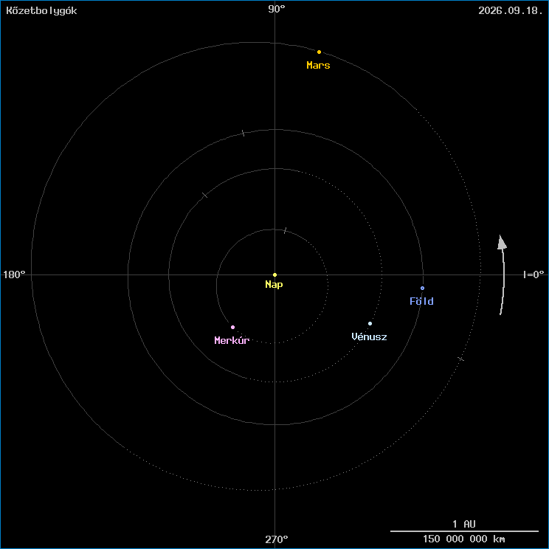The width and height of the screenshot is (549, 549).
Task: Click the pink Mercury (Merkúr) planet dot
Action: pyautogui.click(x=232, y=327)
